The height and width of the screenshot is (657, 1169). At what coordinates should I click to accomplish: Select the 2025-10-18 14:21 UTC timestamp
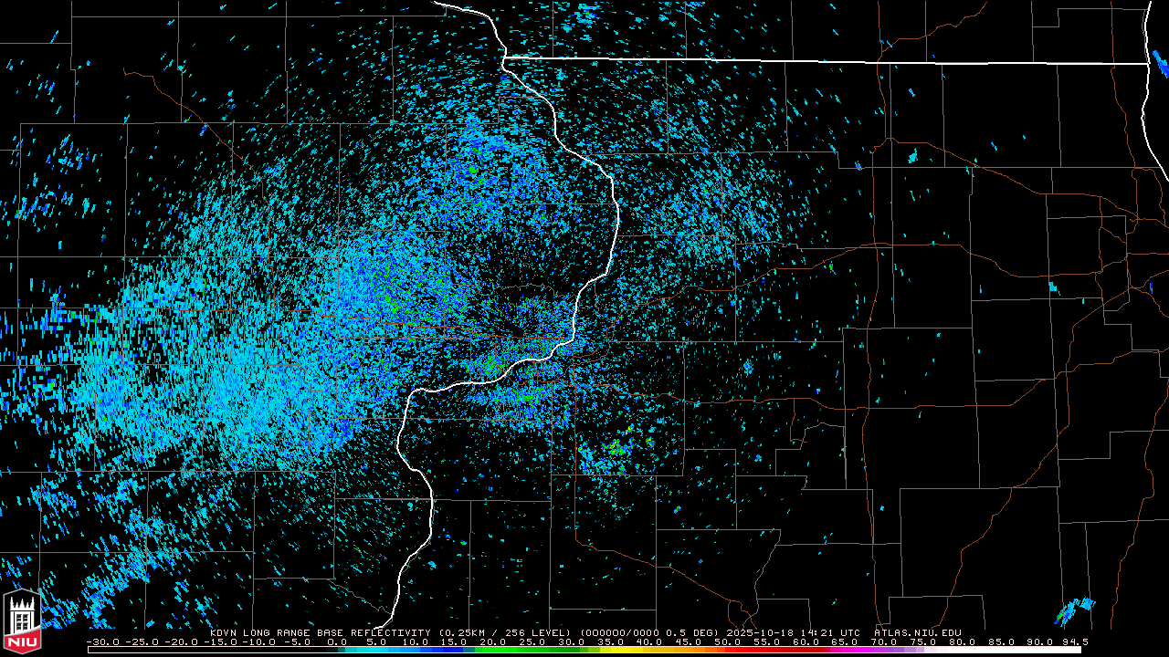click(x=793, y=632)
